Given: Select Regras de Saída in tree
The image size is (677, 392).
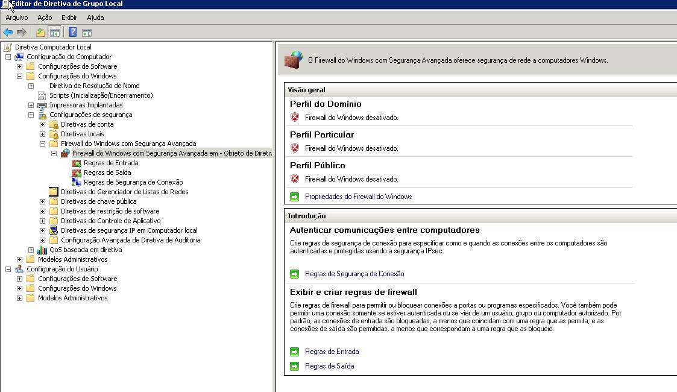Looking at the screenshot, I should (x=107, y=172).
